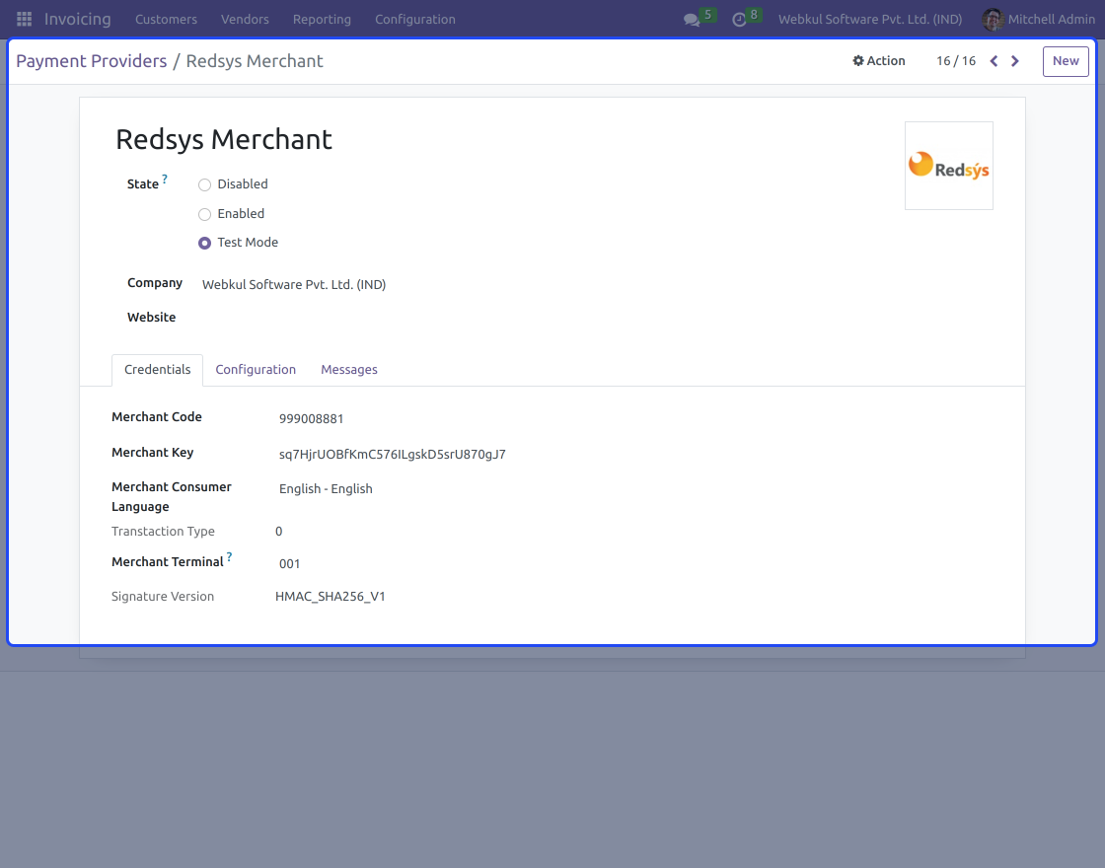Select the Test Mode radio button
The height and width of the screenshot is (868, 1105).
204,243
